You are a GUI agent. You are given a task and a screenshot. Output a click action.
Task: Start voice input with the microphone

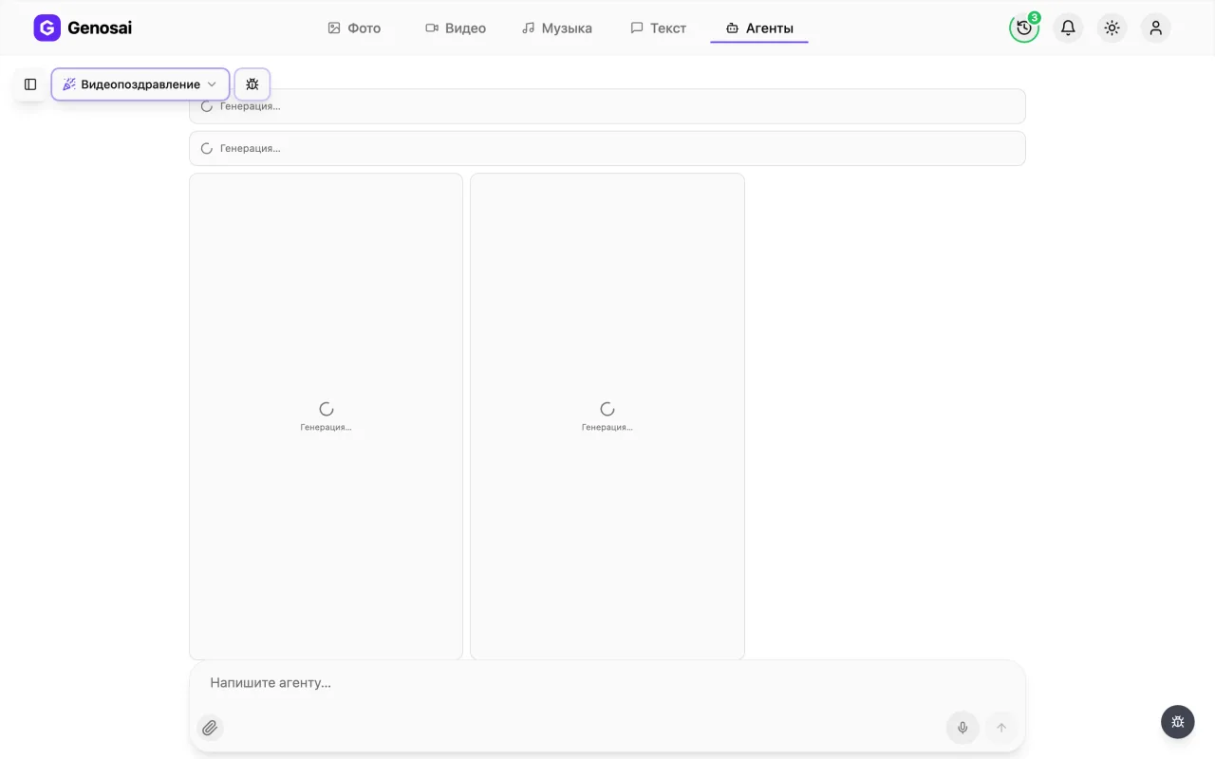point(963,728)
